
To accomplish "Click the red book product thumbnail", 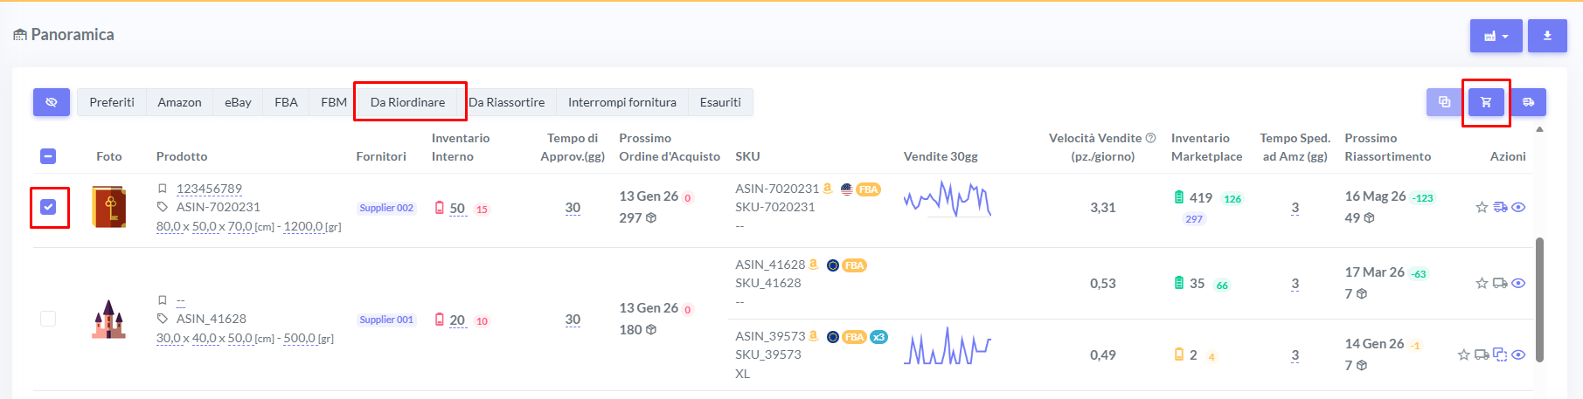I will (x=109, y=207).
